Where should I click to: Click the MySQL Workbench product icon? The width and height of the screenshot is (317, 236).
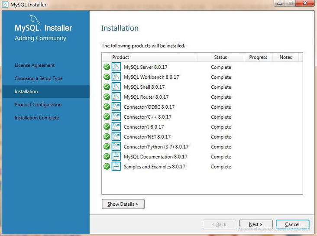pyautogui.click(x=116, y=77)
